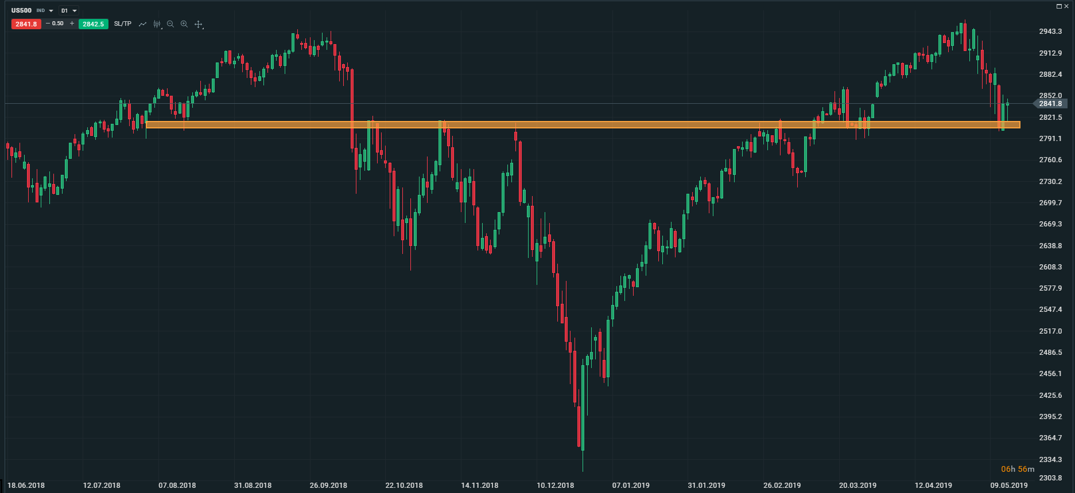Open the D1 timeframe dropdown
This screenshot has height=493, width=1075.
[69, 11]
